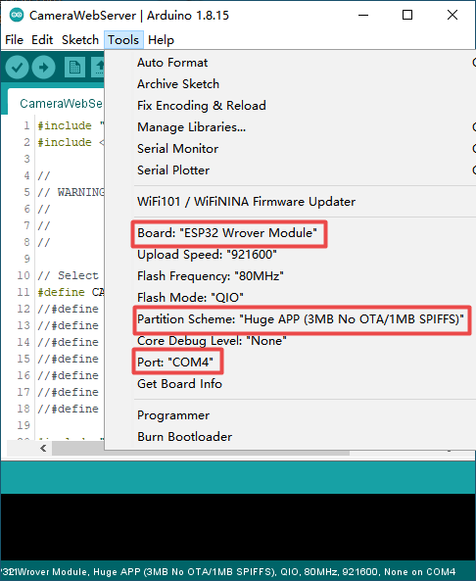Image resolution: width=476 pixels, height=581 pixels.
Task: Choose Archive Sketch menu entry
Action: pyautogui.click(x=290, y=84)
